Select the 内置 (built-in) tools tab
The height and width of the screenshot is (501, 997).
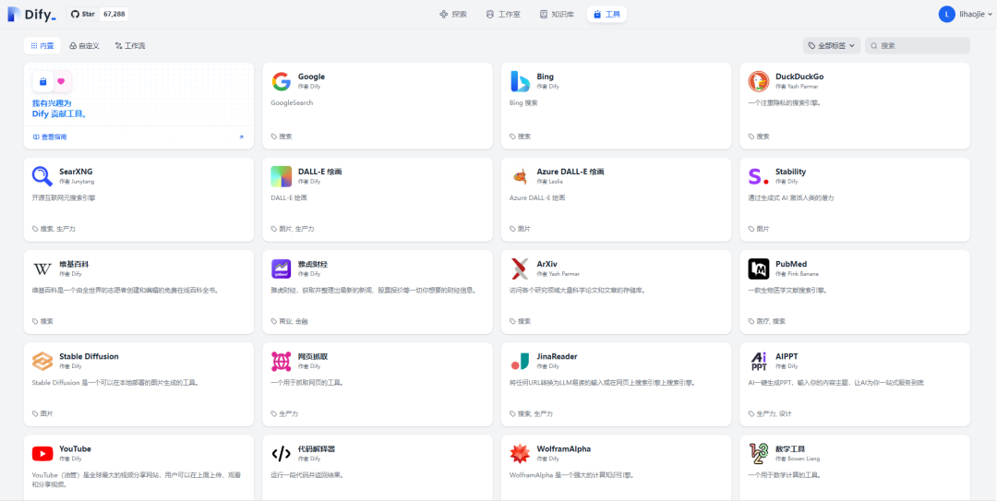pos(42,46)
